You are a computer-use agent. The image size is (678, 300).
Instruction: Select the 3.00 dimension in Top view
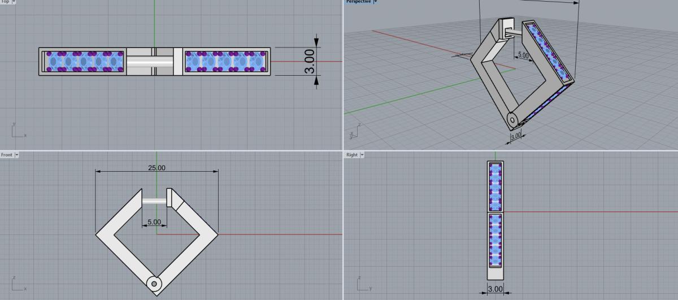(x=309, y=60)
